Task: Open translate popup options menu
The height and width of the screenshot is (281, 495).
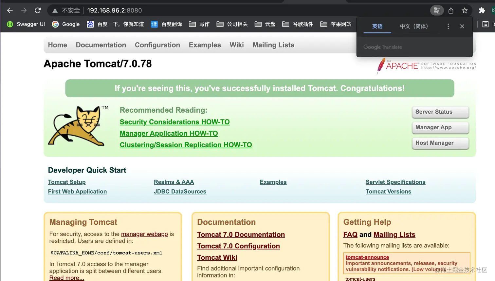Action: 448,26
